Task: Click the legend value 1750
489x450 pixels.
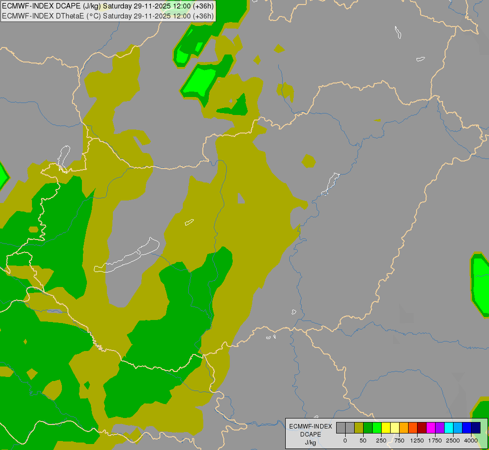Action: (x=435, y=440)
